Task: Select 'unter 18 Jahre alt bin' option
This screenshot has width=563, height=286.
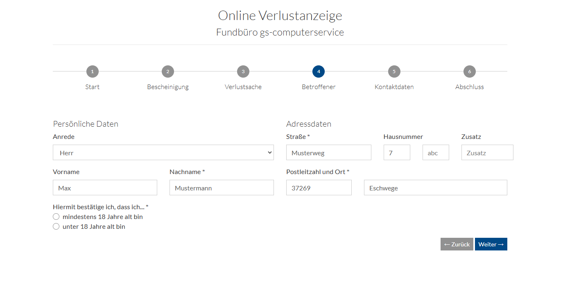Action: tap(56, 226)
